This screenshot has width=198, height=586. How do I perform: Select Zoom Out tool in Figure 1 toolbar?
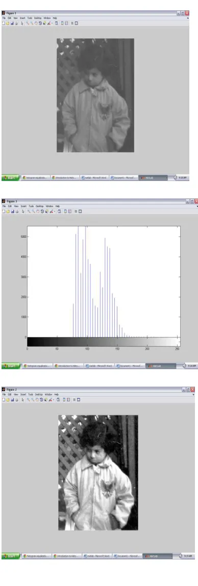pos(32,23)
